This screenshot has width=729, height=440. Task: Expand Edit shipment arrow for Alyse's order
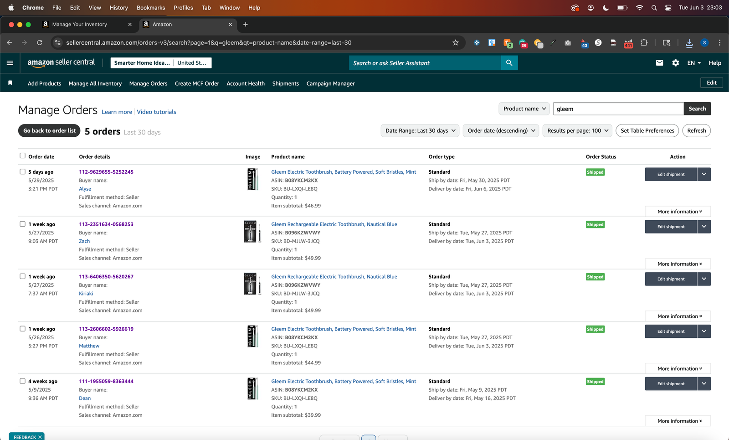pos(704,174)
